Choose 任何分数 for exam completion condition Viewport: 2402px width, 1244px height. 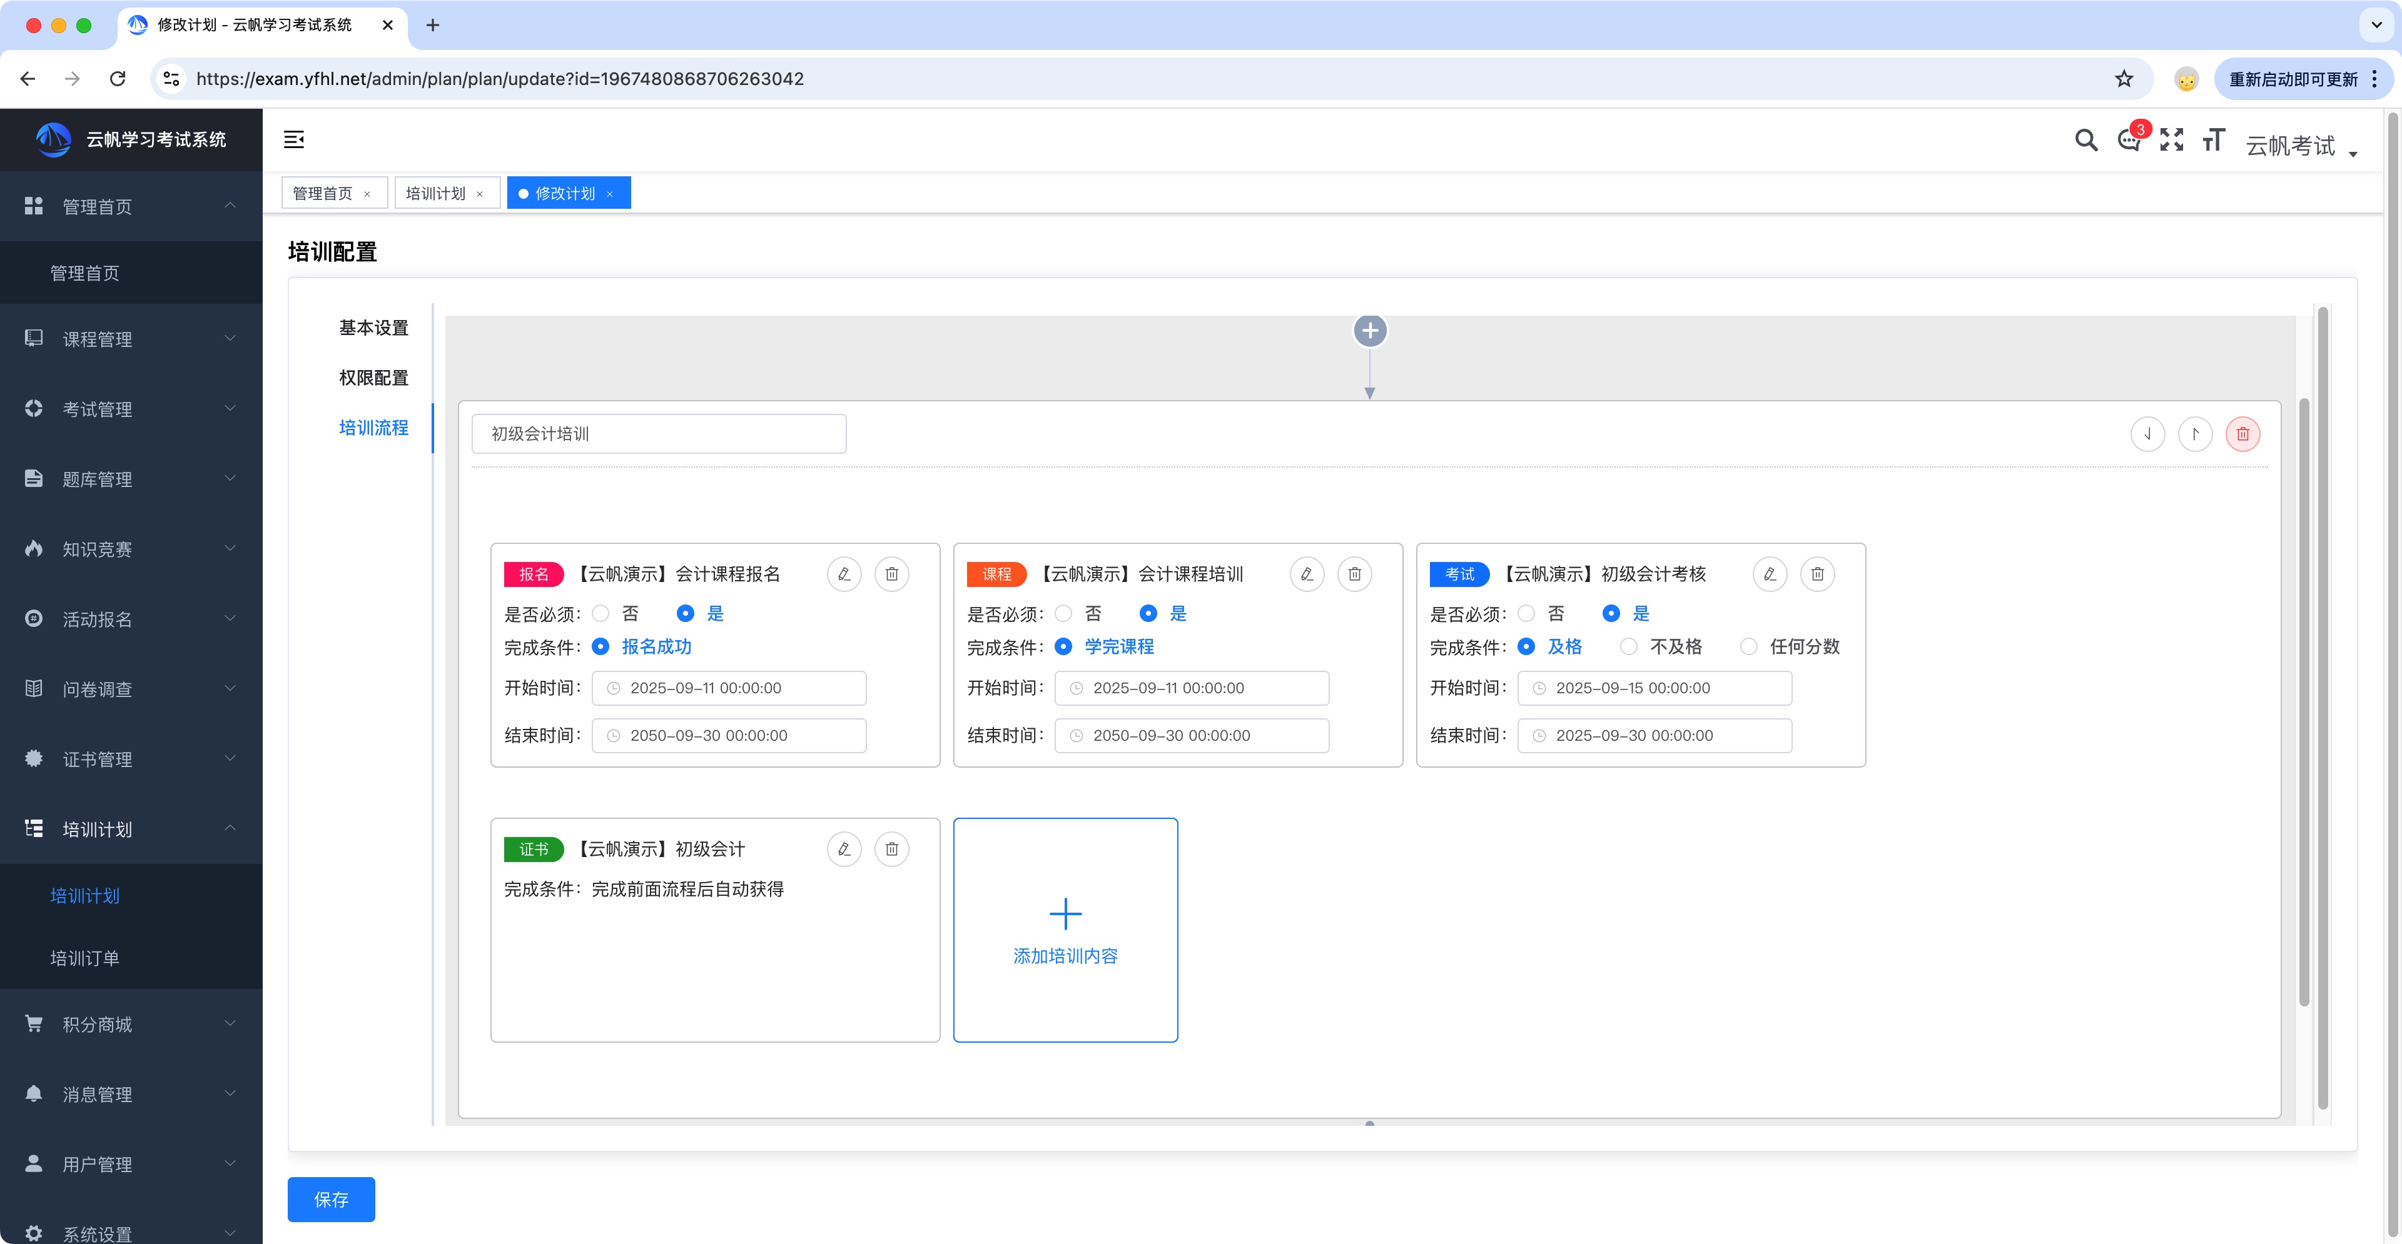coord(1750,647)
